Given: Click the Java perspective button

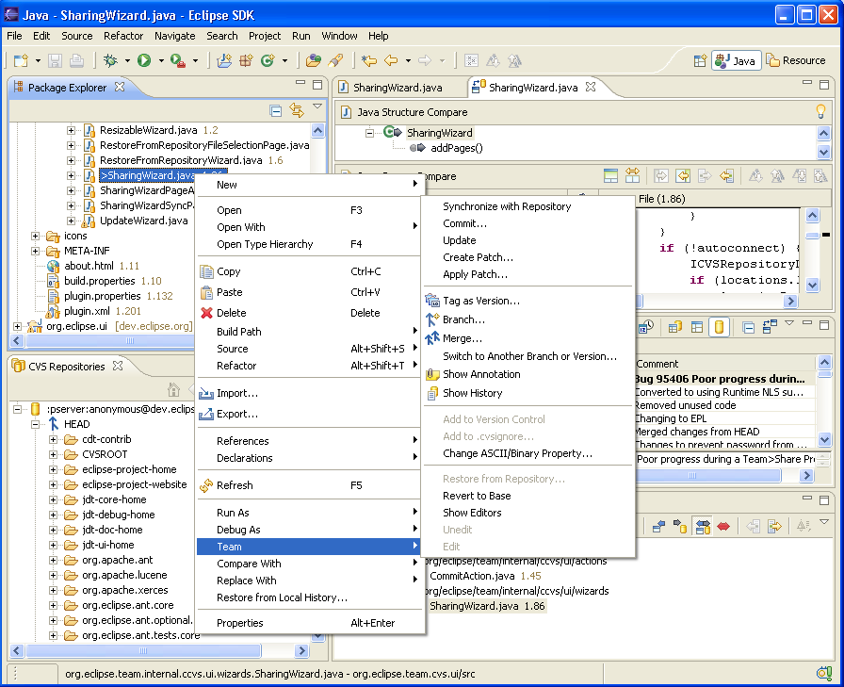Looking at the screenshot, I should pyautogui.click(x=736, y=61).
